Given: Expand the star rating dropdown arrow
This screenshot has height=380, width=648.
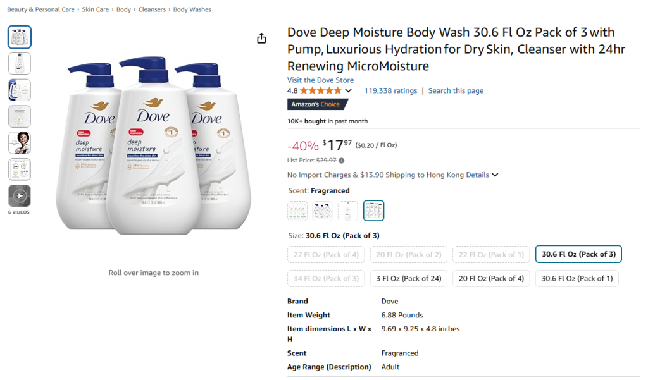Looking at the screenshot, I should (x=348, y=91).
